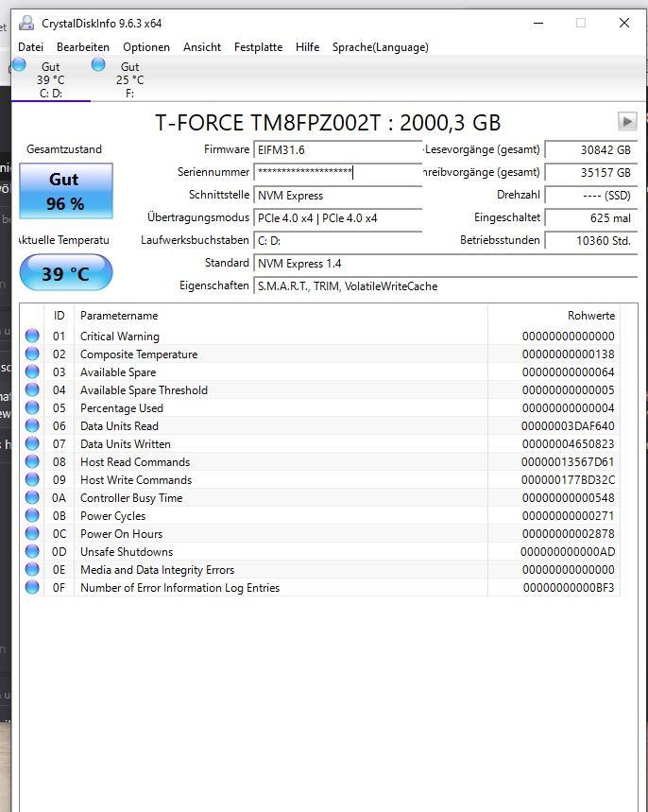The image size is (648, 812).
Task: Click status orb for Percentage Used row
Action: pyautogui.click(x=32, y=407)
